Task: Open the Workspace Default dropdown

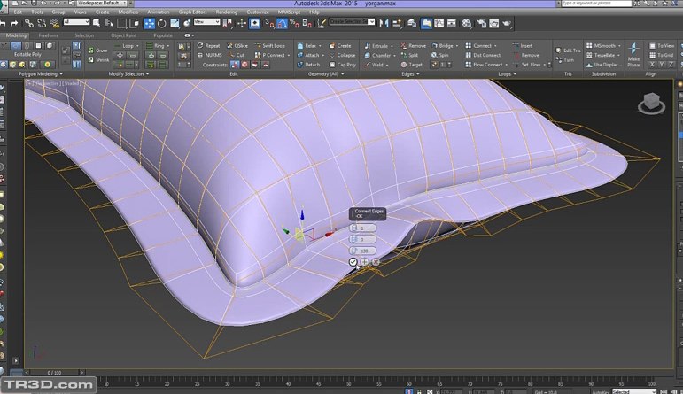Action: point(102,4)
